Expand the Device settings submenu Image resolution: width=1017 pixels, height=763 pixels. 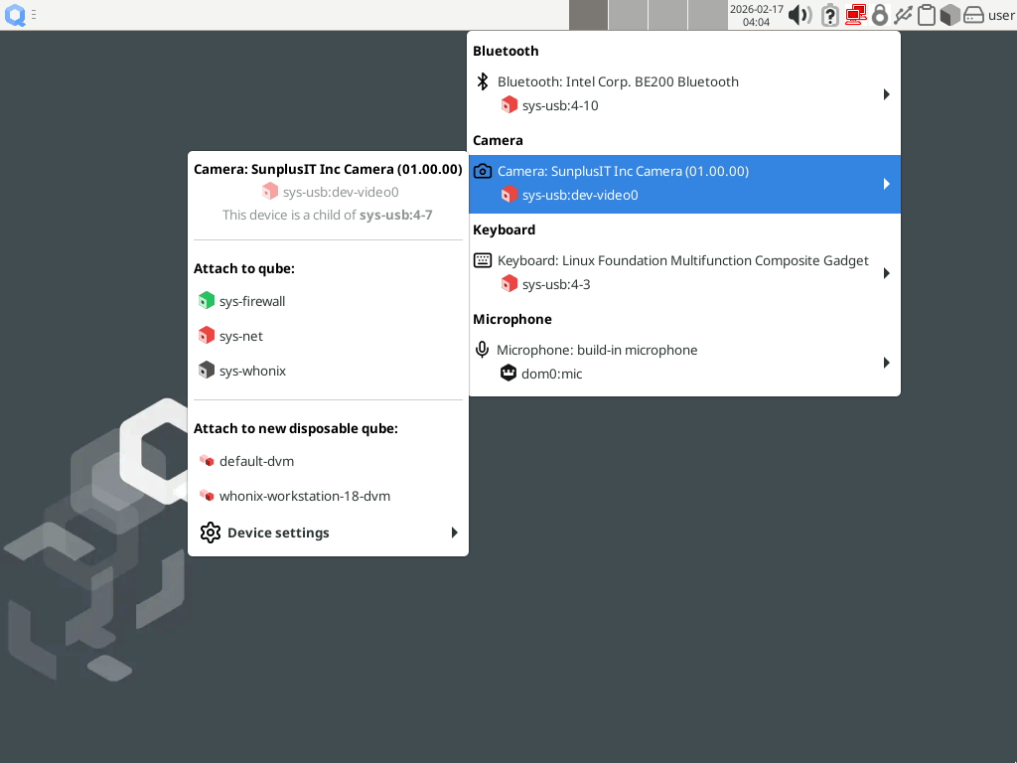[x=328, y=533]
